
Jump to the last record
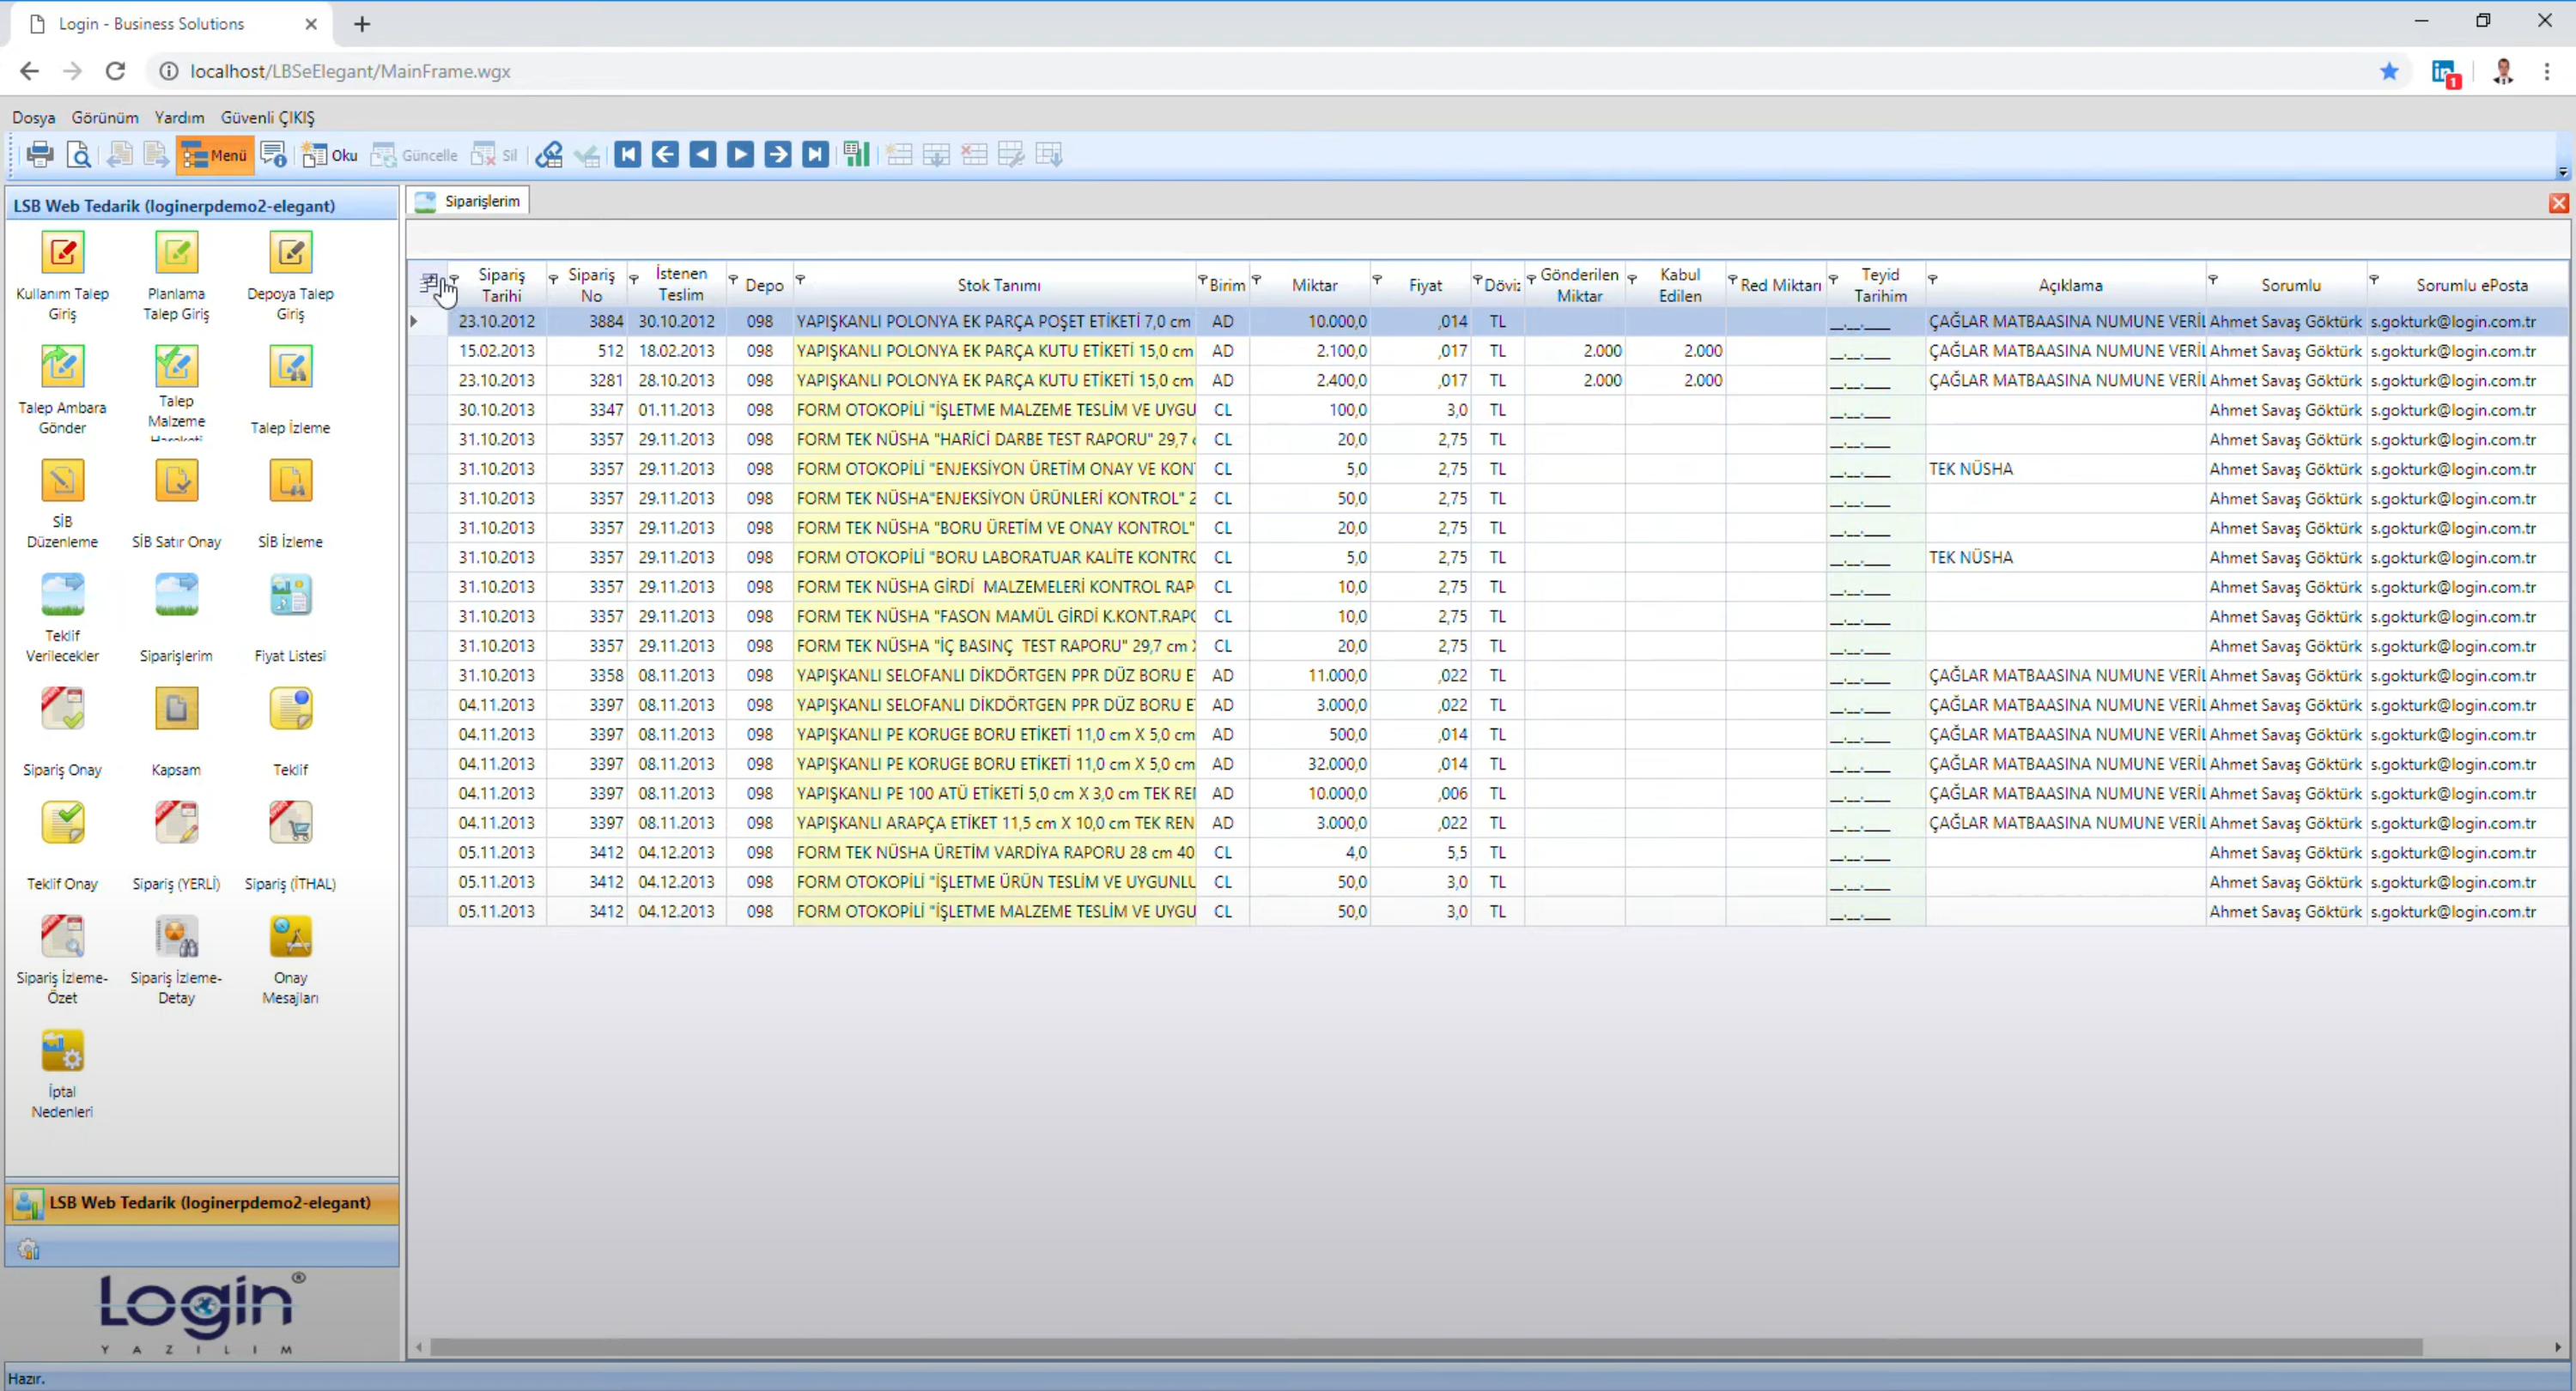pyautogui.click(x=815, y=154)
